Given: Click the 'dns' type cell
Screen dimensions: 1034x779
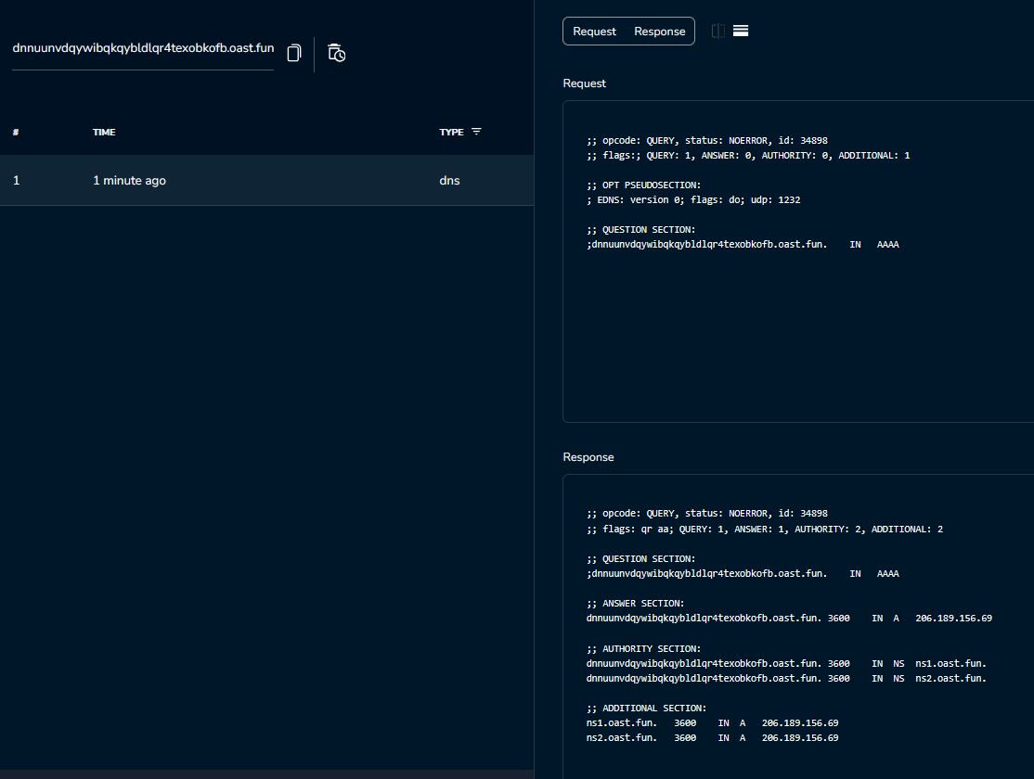Looking at the screenshot, I should (450, 181).
